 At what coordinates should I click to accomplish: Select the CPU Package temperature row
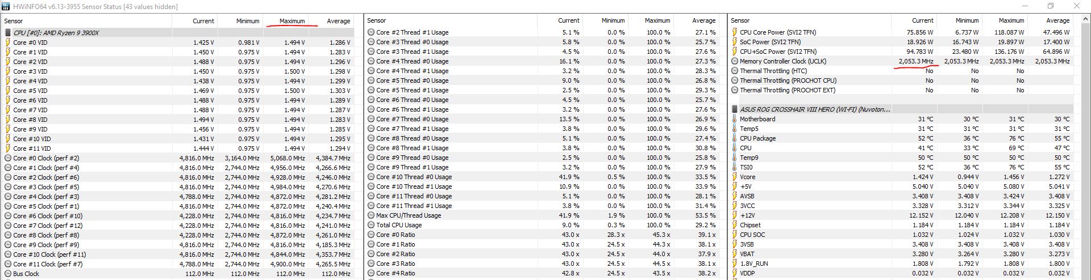click(757, 138)
